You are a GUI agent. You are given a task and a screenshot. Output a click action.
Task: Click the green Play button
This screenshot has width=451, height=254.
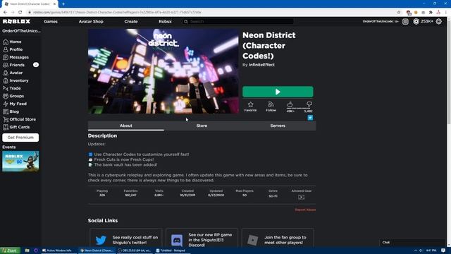(278, 92)
